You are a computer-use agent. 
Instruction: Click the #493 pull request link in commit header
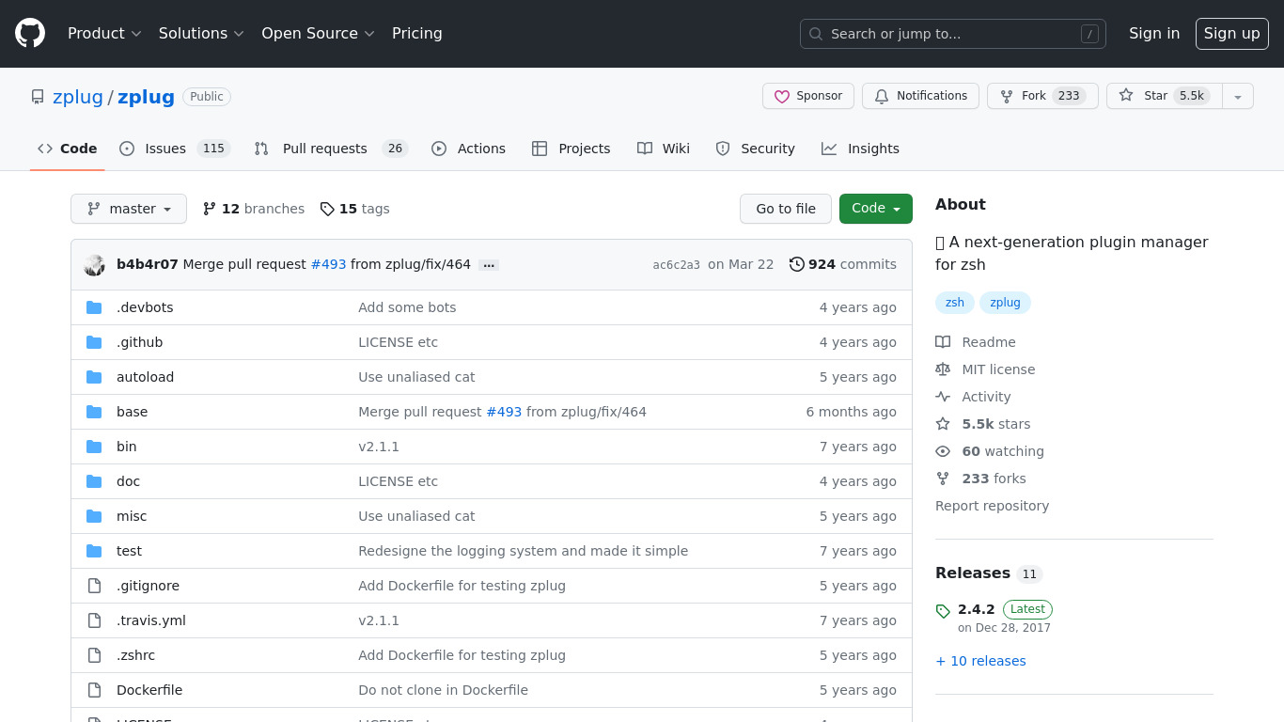328,264
